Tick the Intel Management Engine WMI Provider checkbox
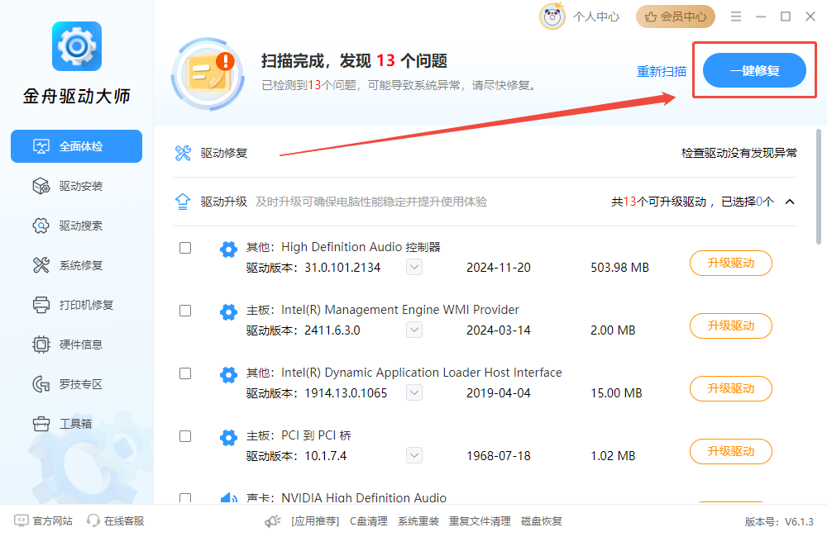Image resolution: width=827 pixels, height=537 pixels. (x=185, y=311)
